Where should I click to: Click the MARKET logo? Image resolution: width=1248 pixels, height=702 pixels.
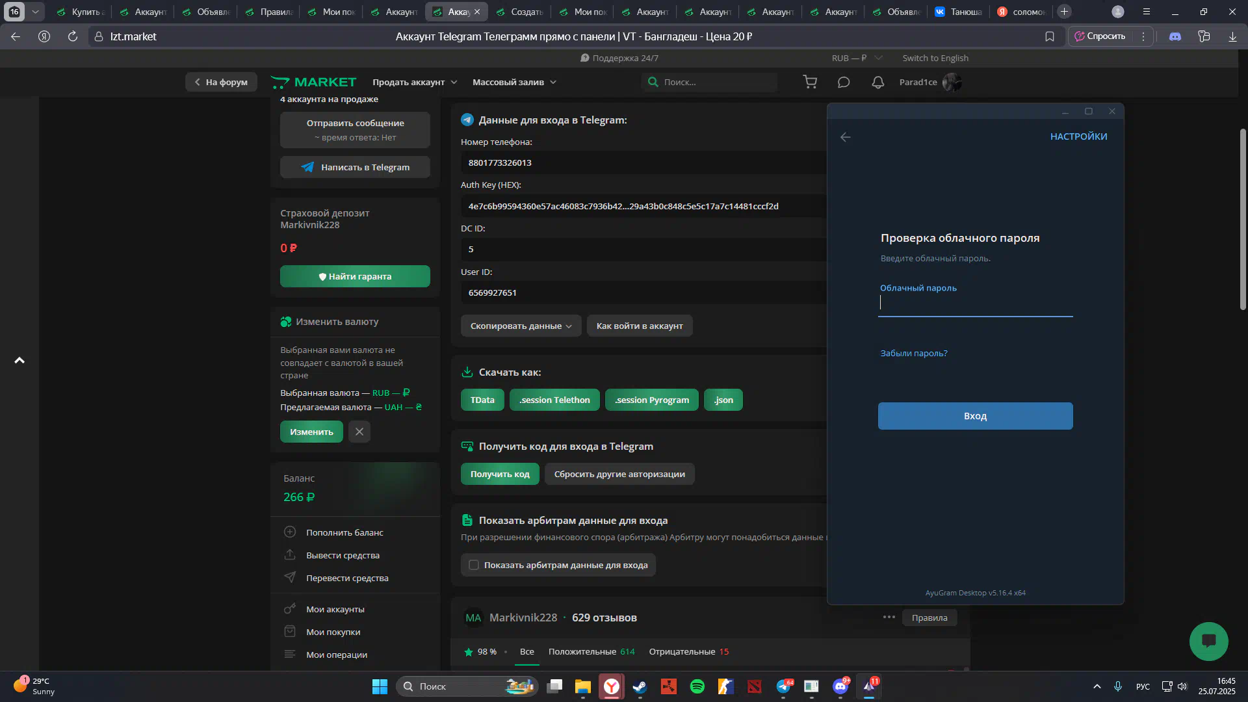tap(313, 82)
